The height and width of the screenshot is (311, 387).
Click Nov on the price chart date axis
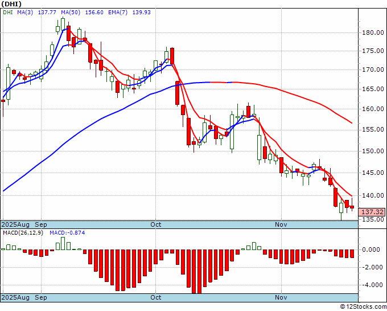[x=281, y=224]
